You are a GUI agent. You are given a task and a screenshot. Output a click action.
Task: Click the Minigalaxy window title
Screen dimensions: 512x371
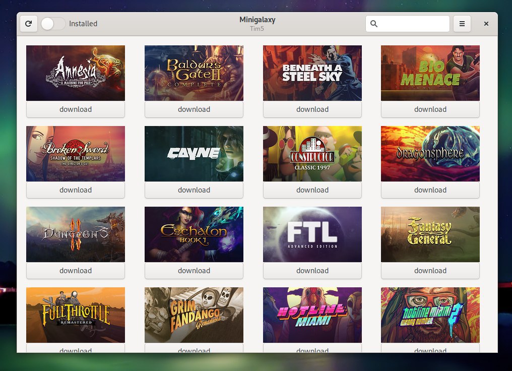[258, 20]
